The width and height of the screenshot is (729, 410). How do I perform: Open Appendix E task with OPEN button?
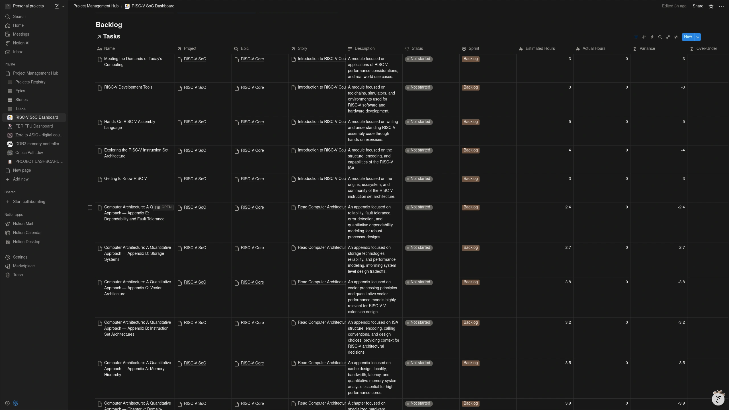pos(163,207)
